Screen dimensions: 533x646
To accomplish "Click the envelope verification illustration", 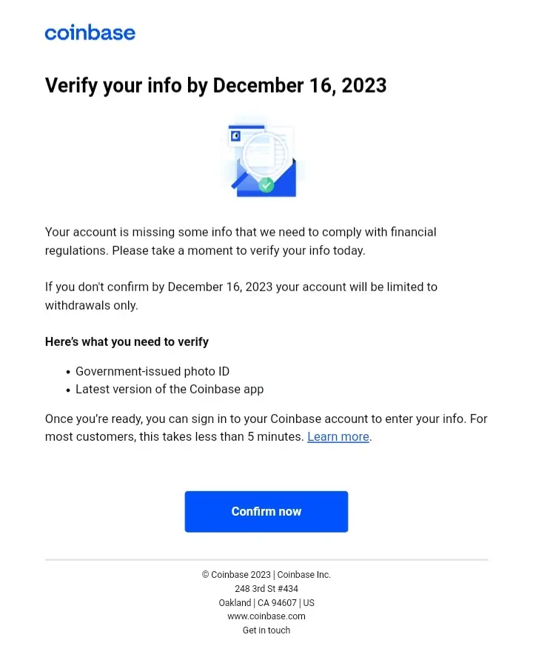I will pos(263,160).
